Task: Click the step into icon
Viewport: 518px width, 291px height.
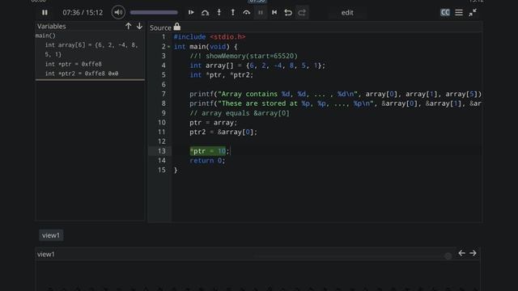Action: (205, 13)
